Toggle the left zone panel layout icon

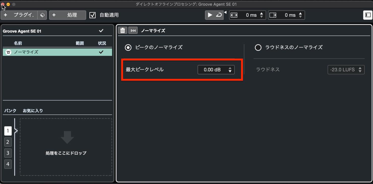368,15
